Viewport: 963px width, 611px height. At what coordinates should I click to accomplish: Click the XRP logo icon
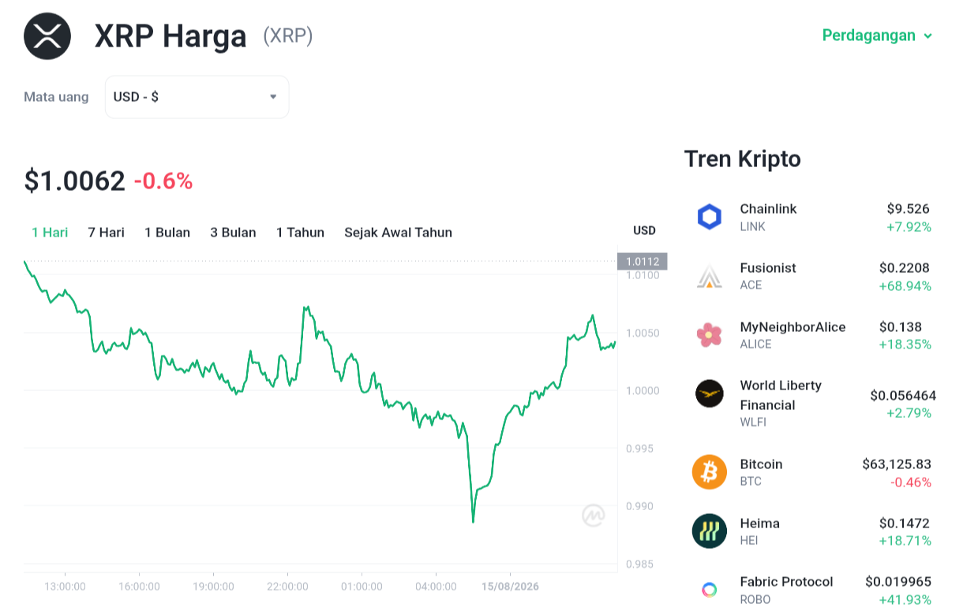[47, 36]
